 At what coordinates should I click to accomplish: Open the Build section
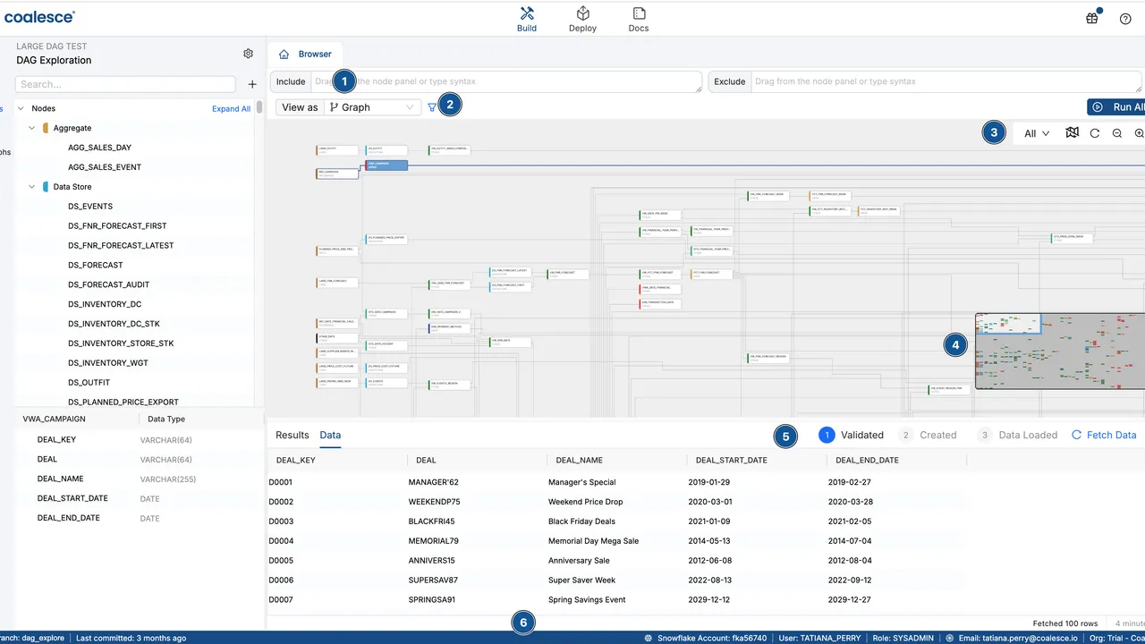tap(527, 19)
